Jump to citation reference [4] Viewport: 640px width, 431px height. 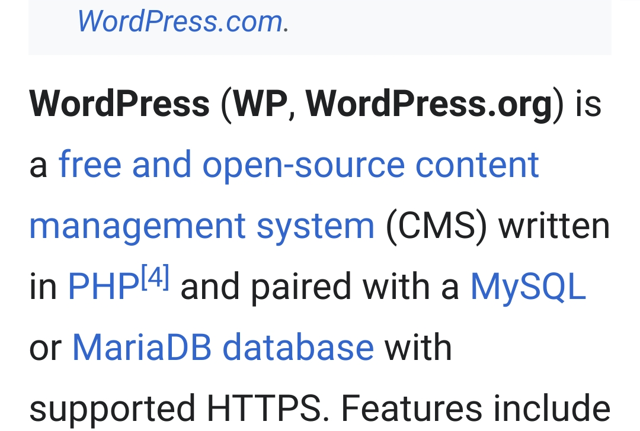pyautogui.click(x=155, y=278)
